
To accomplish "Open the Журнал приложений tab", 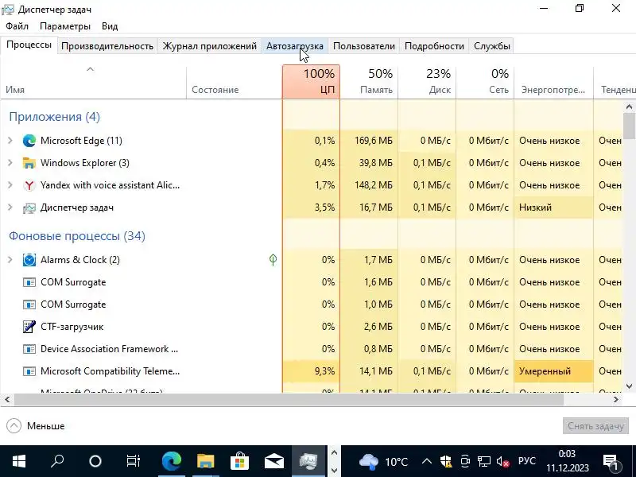I will pyautogui.click(x=210, y=46).
